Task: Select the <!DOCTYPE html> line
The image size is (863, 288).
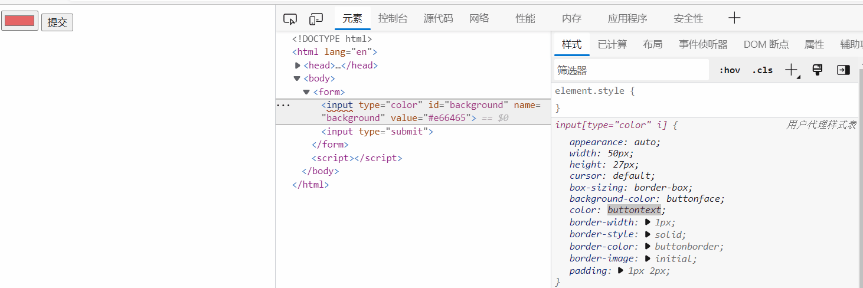Action: point(332,39)
